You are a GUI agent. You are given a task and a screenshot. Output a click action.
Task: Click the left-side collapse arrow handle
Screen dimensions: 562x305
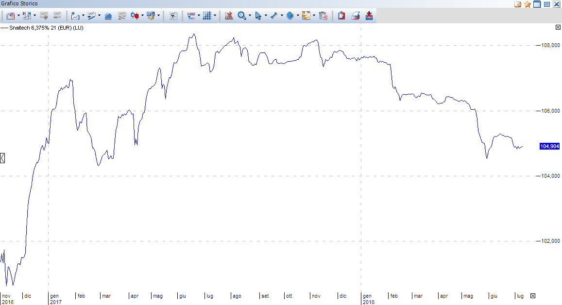click(2, 158)
